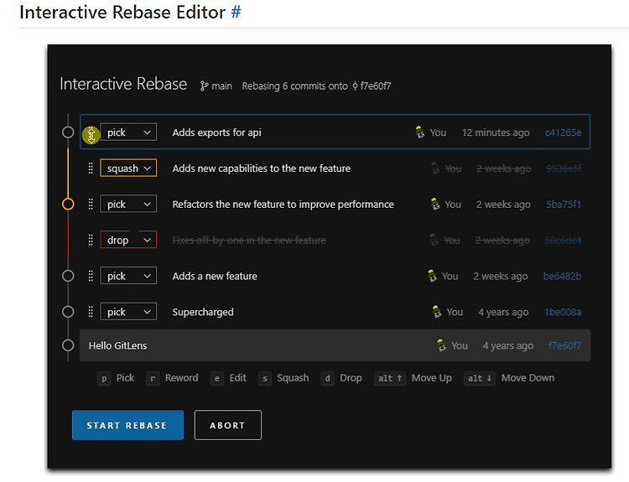This screenshot has height=482, width=629.
Task: Select the commit message Supercharged
Action: [203, 312]
